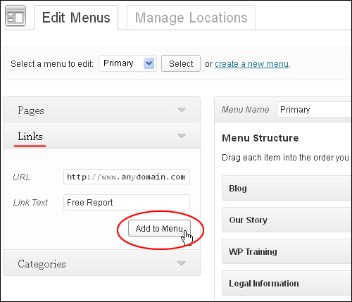The height and width of the screenshot is (302, 352).
Task: Follow the create a new menu link
Action: click(x=251, y=64)
